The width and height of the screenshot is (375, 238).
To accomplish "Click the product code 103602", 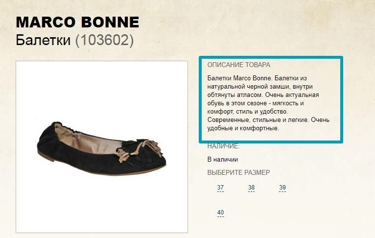I will coord(104,40).
